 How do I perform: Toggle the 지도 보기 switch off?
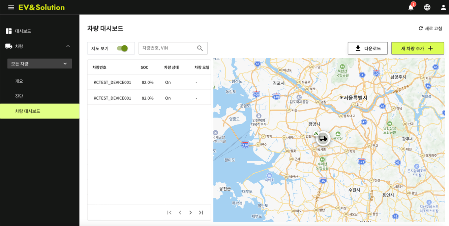122,48
